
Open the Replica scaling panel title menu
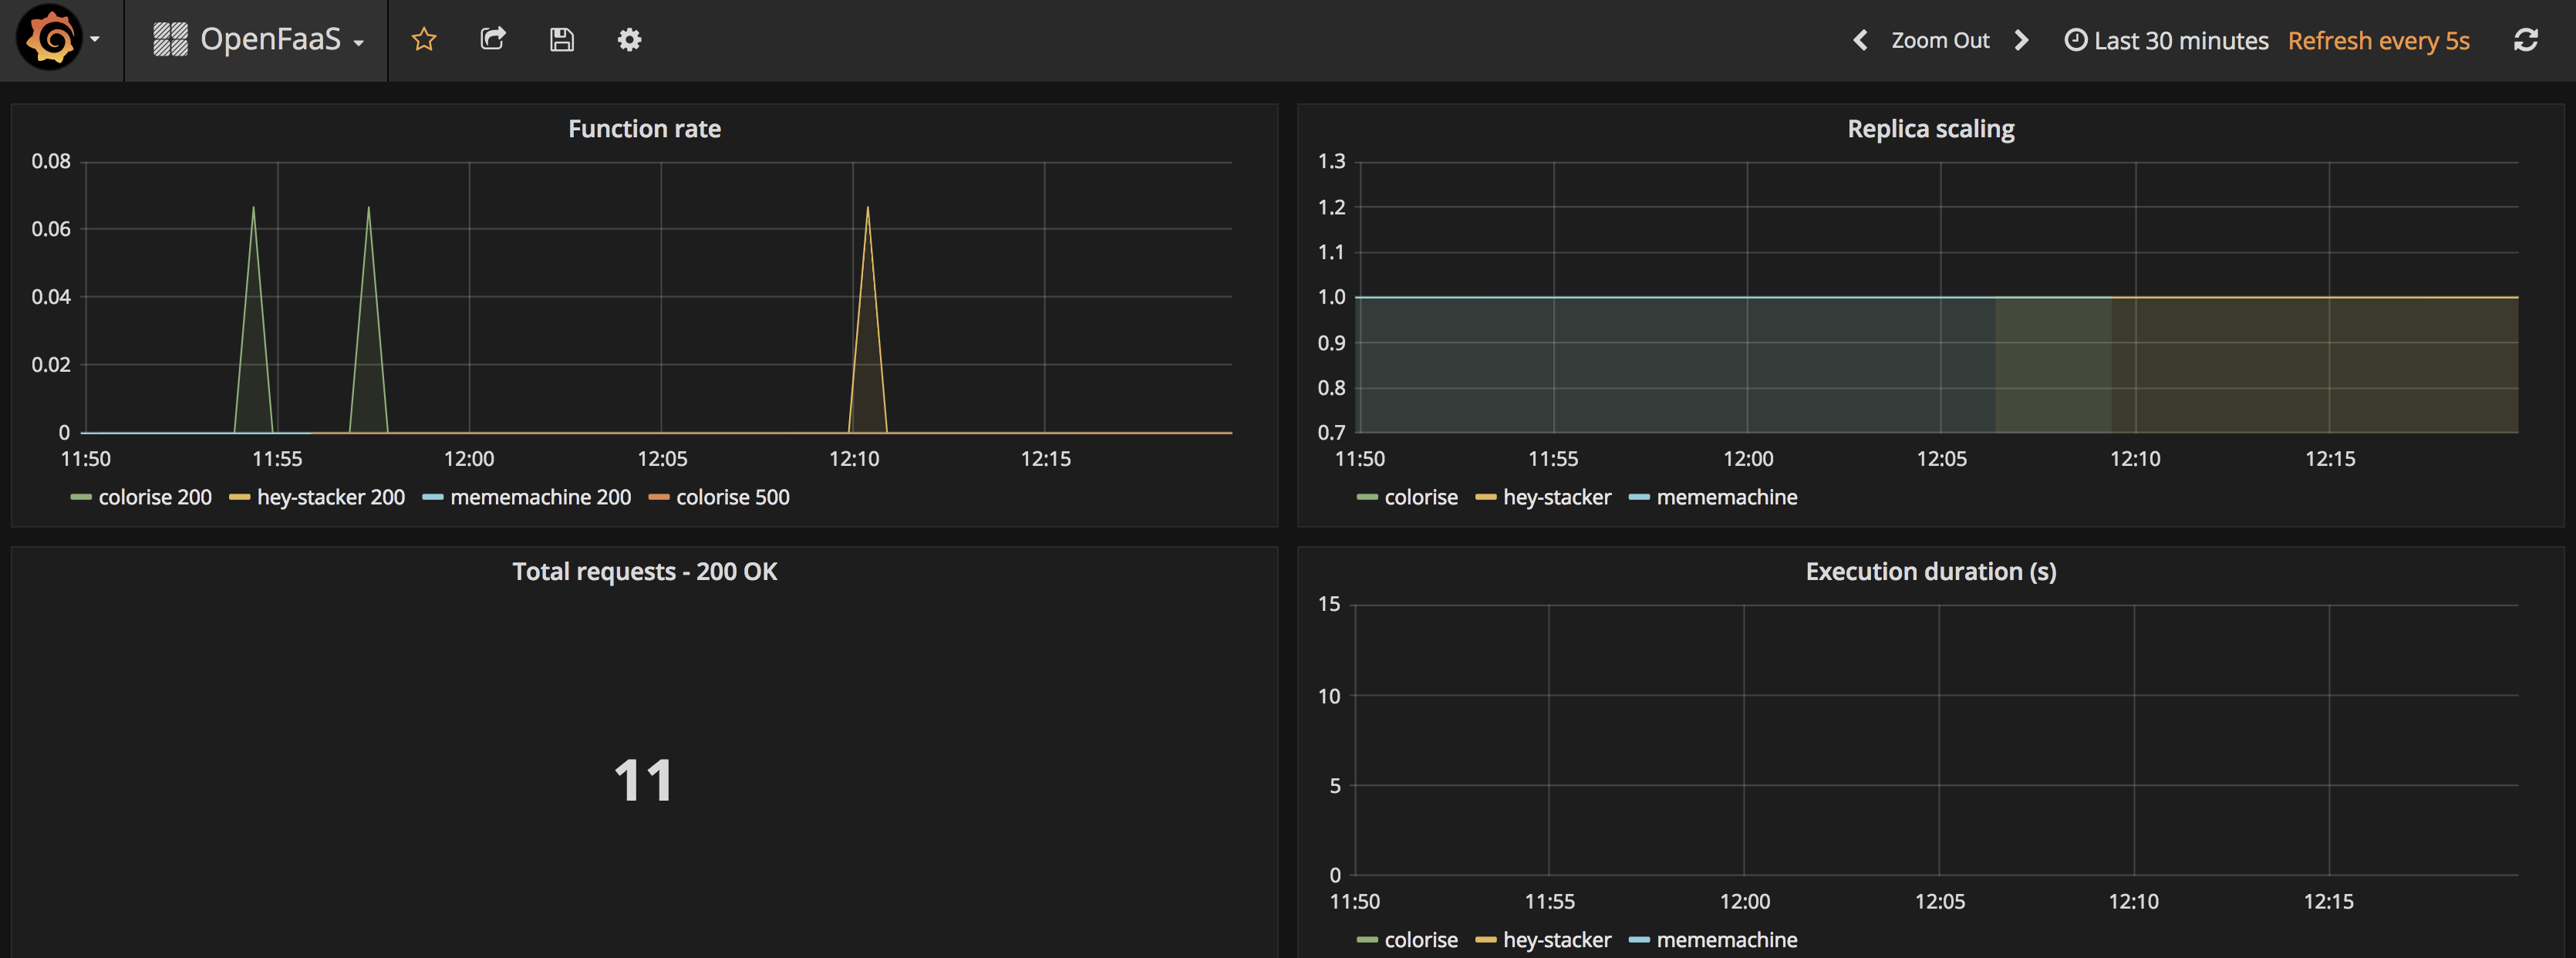click(1930, 129)
